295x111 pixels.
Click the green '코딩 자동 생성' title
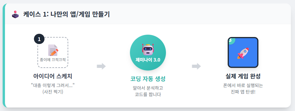pos(148,79)
